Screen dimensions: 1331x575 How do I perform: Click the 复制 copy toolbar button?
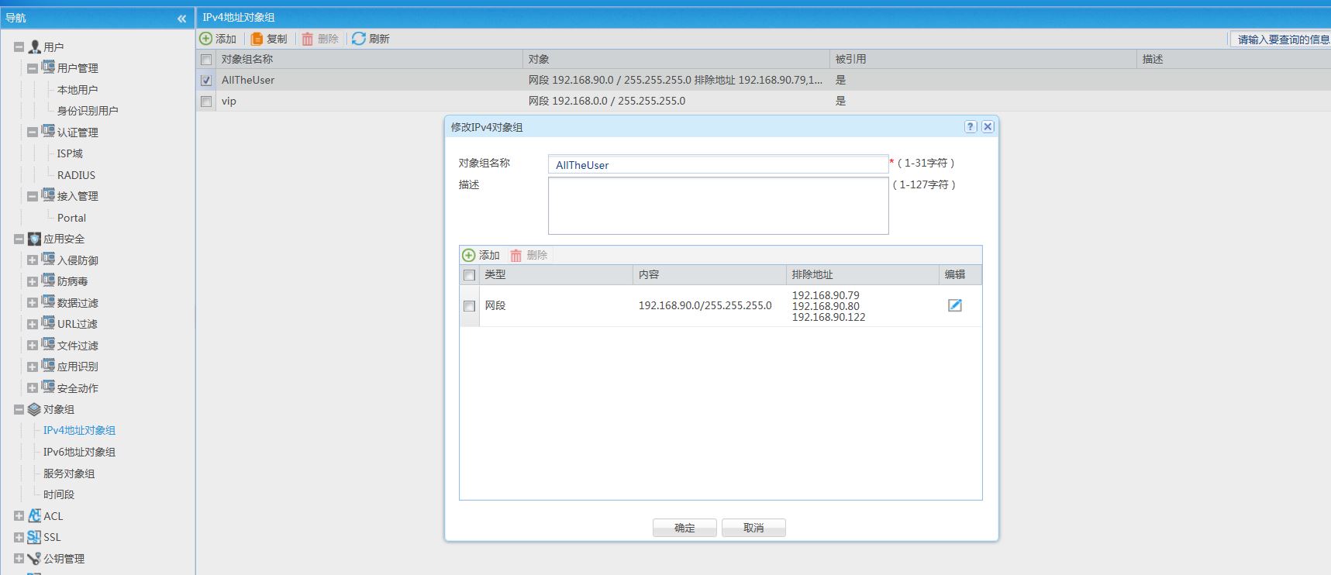(x=269, y=39)
